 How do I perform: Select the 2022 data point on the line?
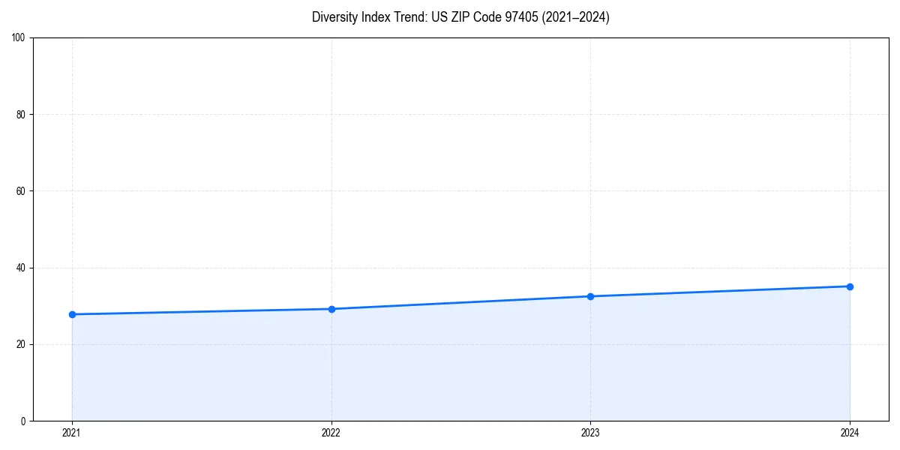pos(331,308)
